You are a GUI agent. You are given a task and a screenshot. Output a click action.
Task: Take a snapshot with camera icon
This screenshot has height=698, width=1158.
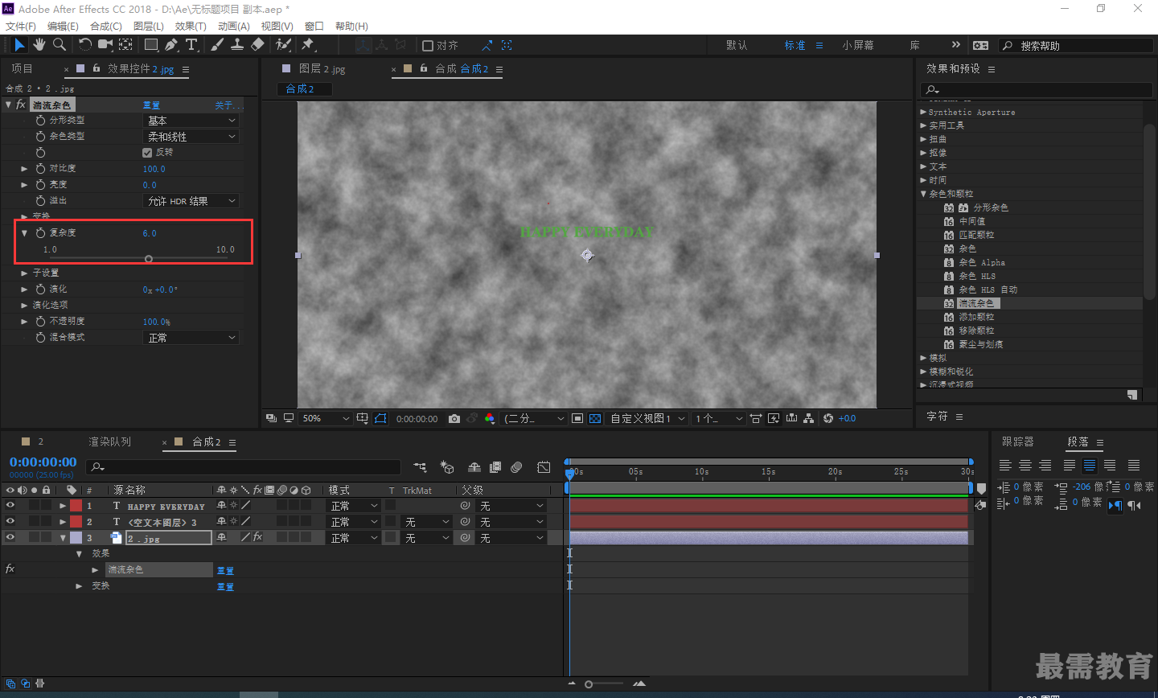coord(454,419)
